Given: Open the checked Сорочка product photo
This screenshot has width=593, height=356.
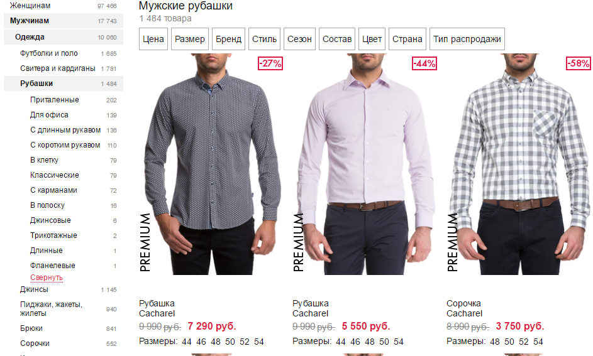Looking at the screenshot, I should pos(519,165).
